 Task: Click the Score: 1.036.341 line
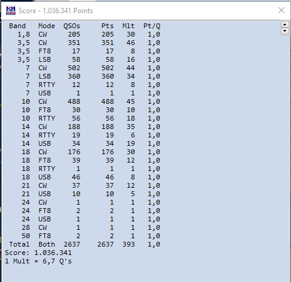pyautogui.click(x=38, y=253)
